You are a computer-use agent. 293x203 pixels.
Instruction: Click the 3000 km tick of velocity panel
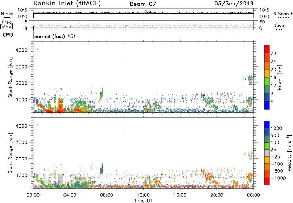(x=22, y=142)
